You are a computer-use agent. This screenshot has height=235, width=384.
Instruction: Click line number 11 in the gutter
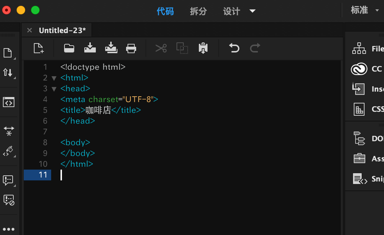click(x=43, y=175)
